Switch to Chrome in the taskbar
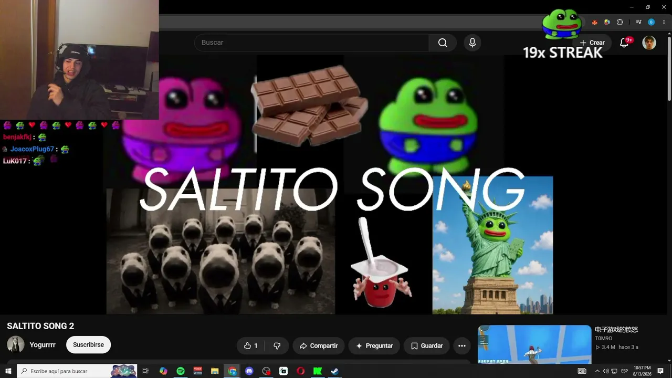This screenshot has width=672, height=378. click(x=232, y=371)
